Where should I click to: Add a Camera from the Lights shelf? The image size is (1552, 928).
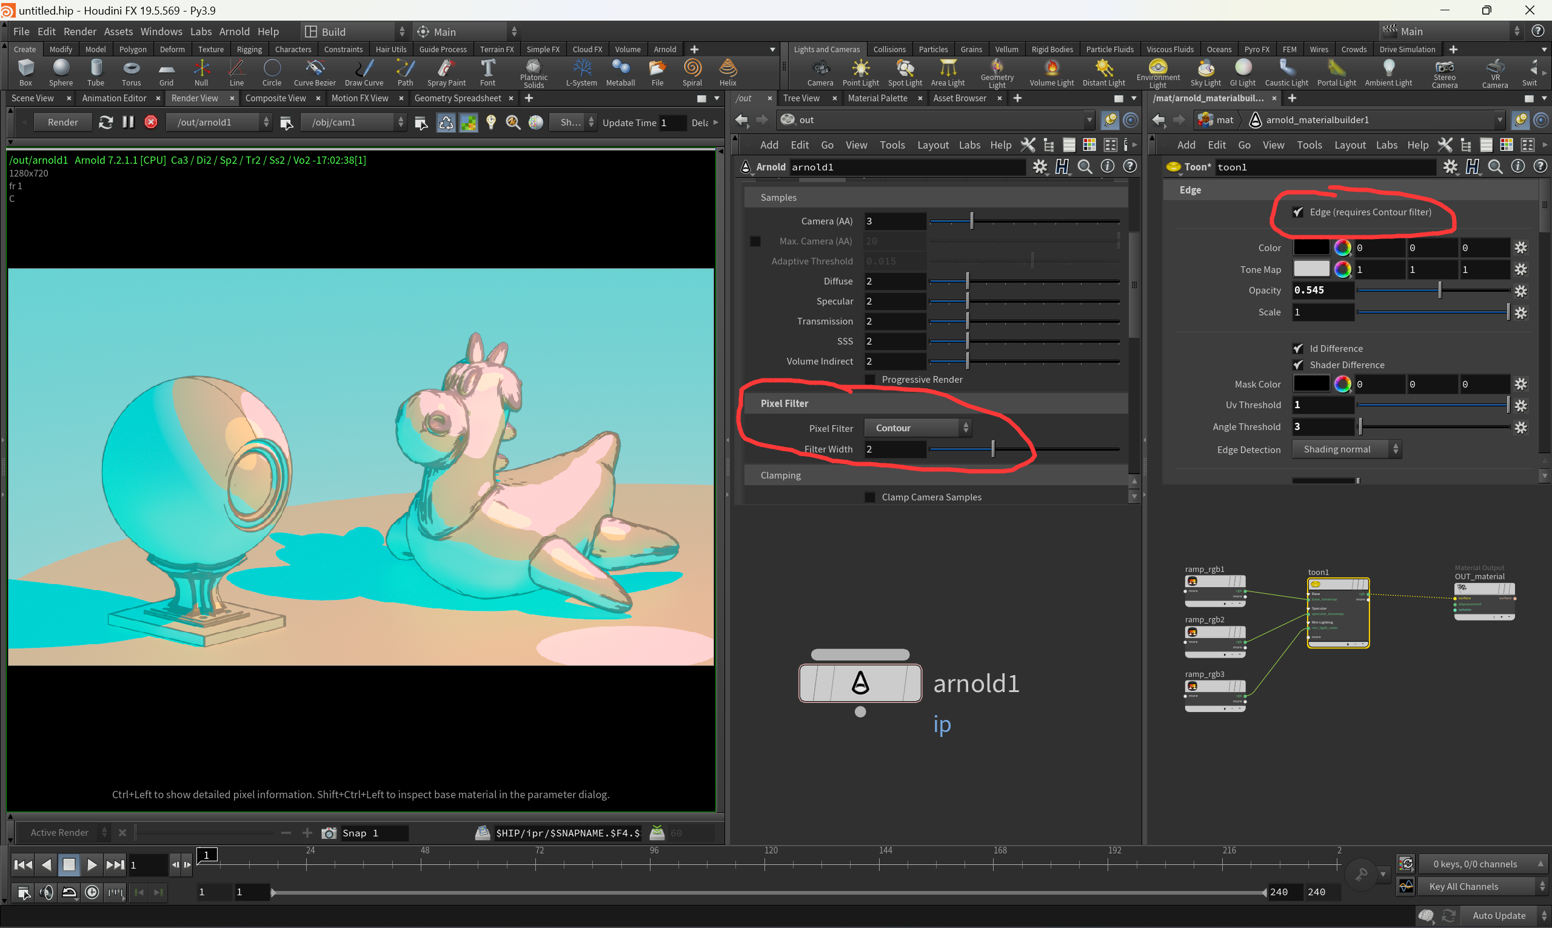(x=820, y=72)
